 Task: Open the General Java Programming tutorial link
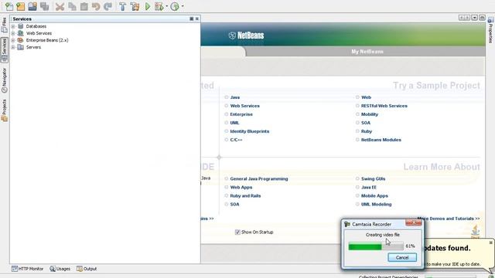tap(259, 178)
